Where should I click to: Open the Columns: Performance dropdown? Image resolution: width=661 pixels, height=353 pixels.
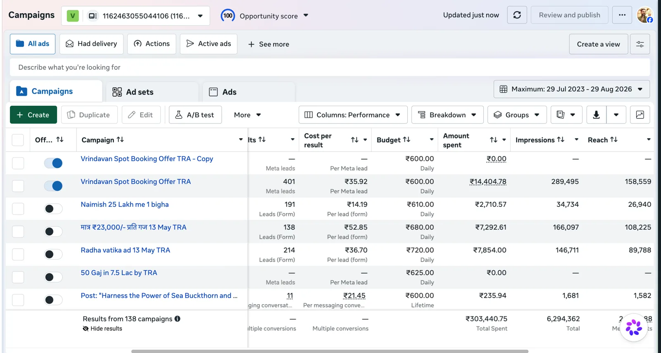coord(353,115)
